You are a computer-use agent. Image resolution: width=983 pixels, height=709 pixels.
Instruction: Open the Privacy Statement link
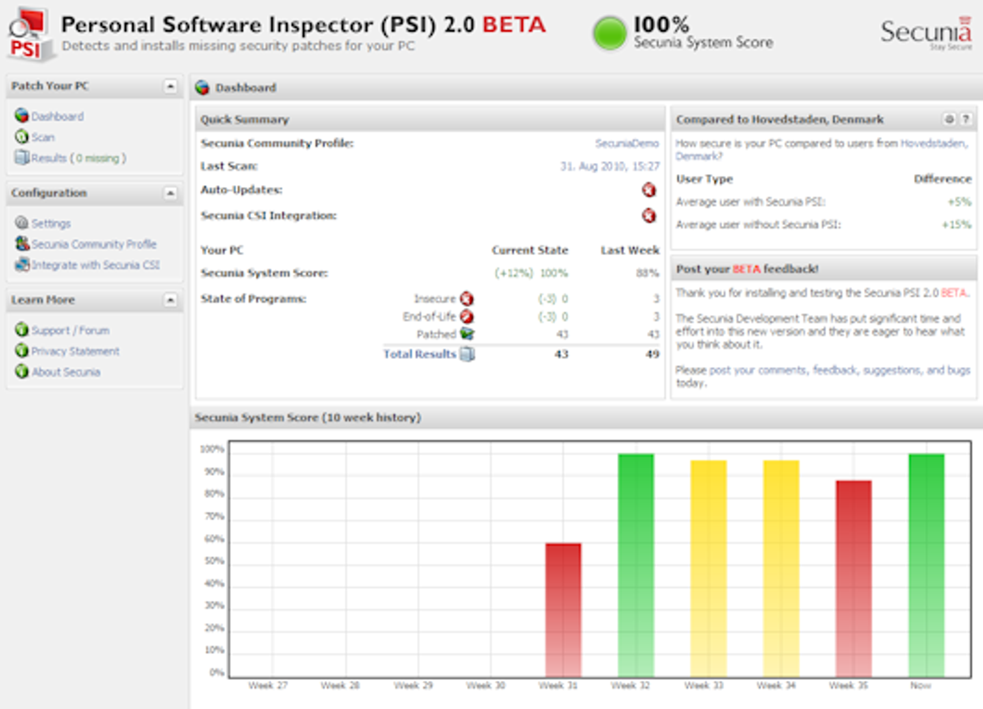click(x=75, y=351)
